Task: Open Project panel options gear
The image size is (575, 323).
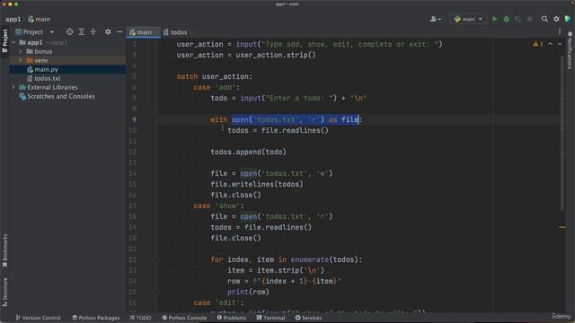Action: [x=108, y=32]
